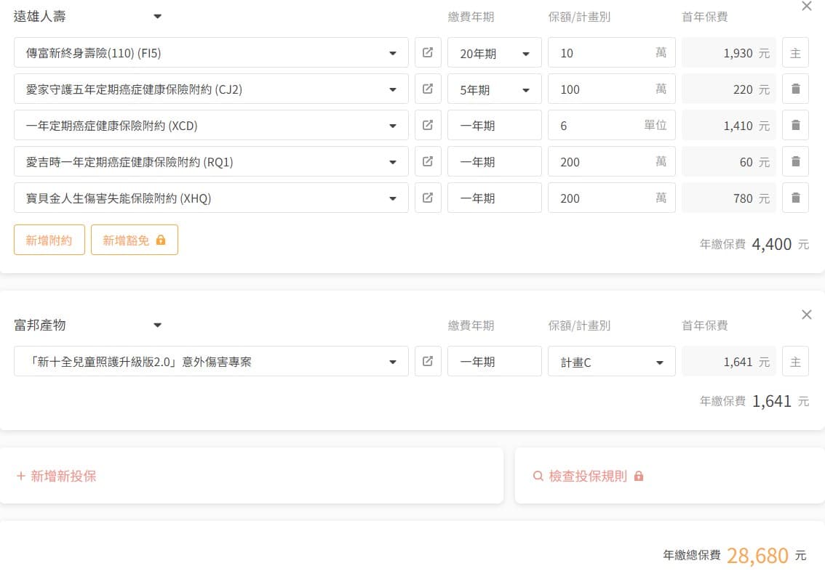825x571 pixels.
Task: Click 新增新投保 to add a policy
Action: coord(57,477)
